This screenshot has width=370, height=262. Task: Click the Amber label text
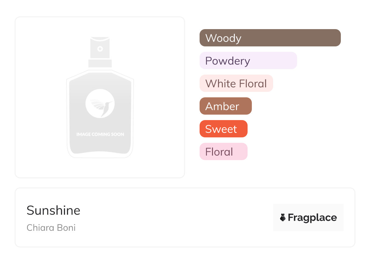[222, 106]
